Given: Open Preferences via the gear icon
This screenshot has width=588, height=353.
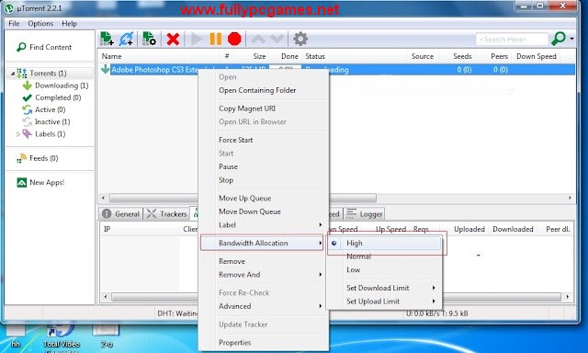Looking at the screenshot, I should 300,39.
